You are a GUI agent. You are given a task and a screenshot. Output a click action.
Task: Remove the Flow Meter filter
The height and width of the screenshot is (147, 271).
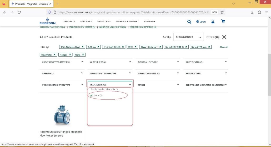pyautogui.click(x=55, y=55)
